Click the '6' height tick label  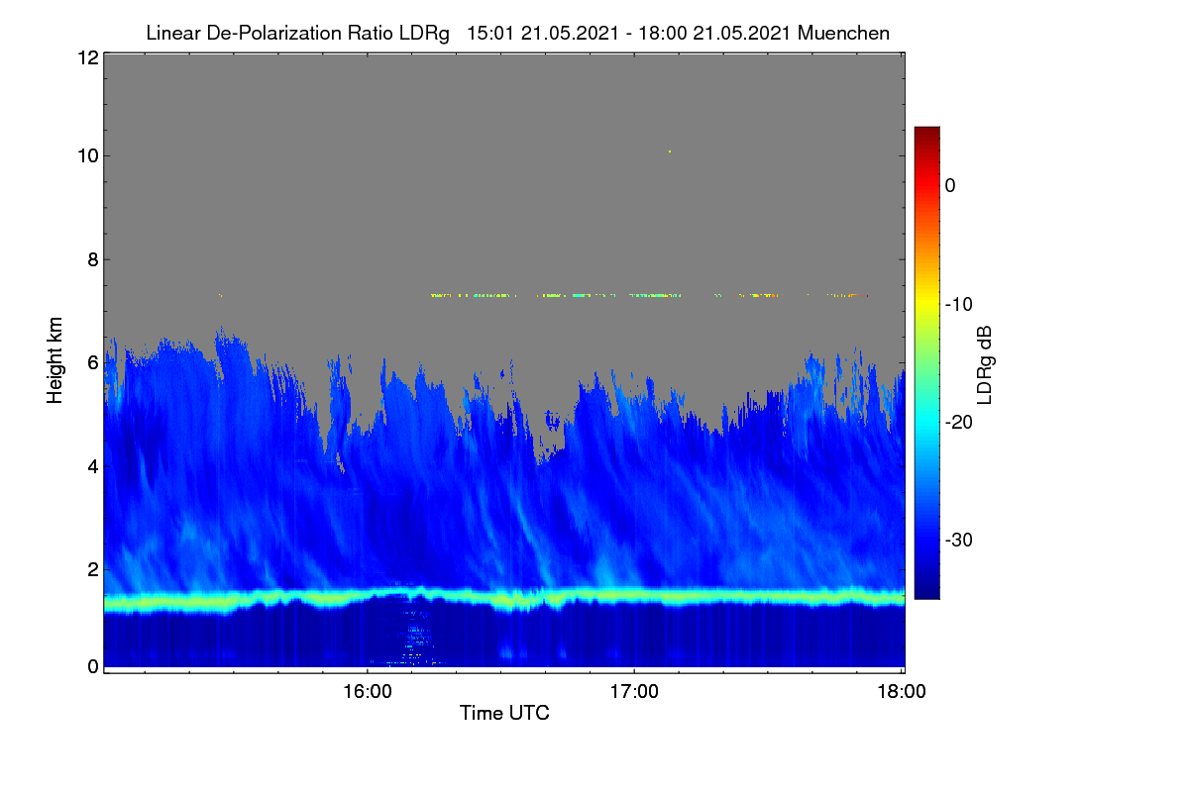coord(91,362)
